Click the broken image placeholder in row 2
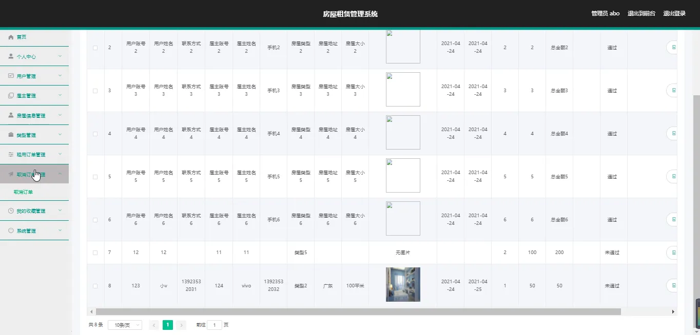This screenshot has width=700, height=335. (x=403, y=47)
